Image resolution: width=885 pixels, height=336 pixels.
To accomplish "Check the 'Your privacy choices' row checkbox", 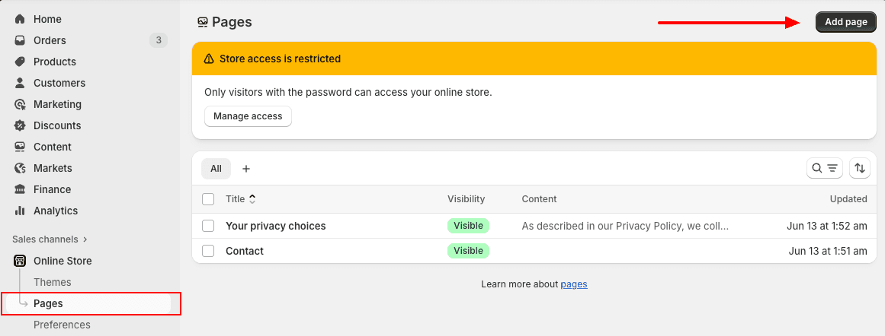I will click(x=208, y=226).
